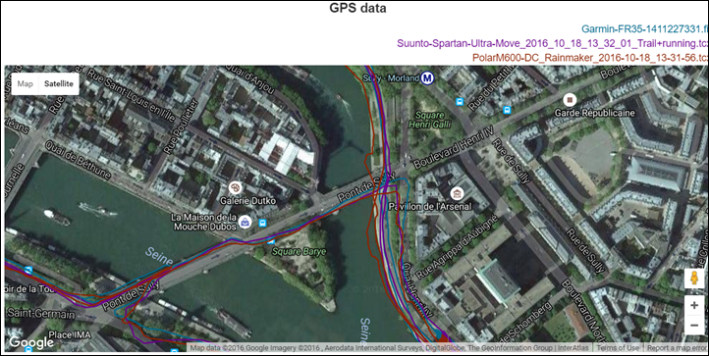The image size is (709, 356).
Task: Pick up the Street View pegman icon
Action: pyautogui.click(x=694, y=279)
